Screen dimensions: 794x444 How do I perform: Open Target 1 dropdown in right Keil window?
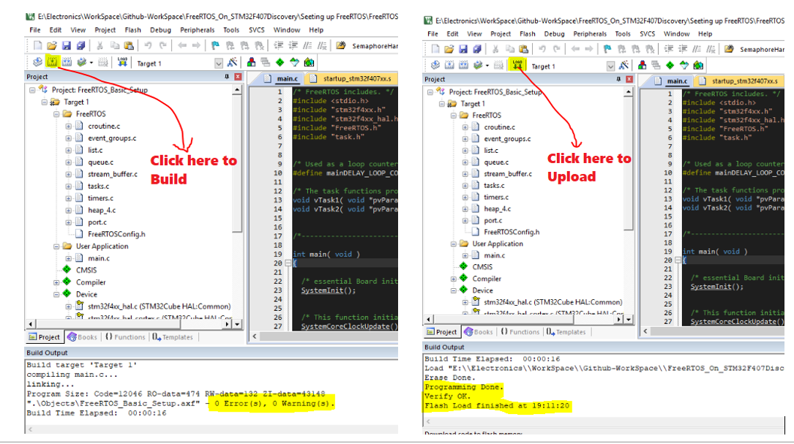(611, 67)
